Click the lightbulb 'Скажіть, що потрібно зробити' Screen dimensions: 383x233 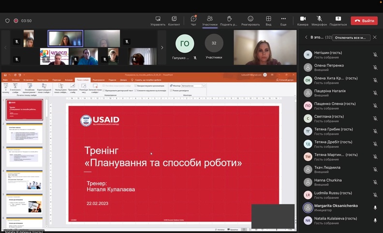click(x=132, y=80)
